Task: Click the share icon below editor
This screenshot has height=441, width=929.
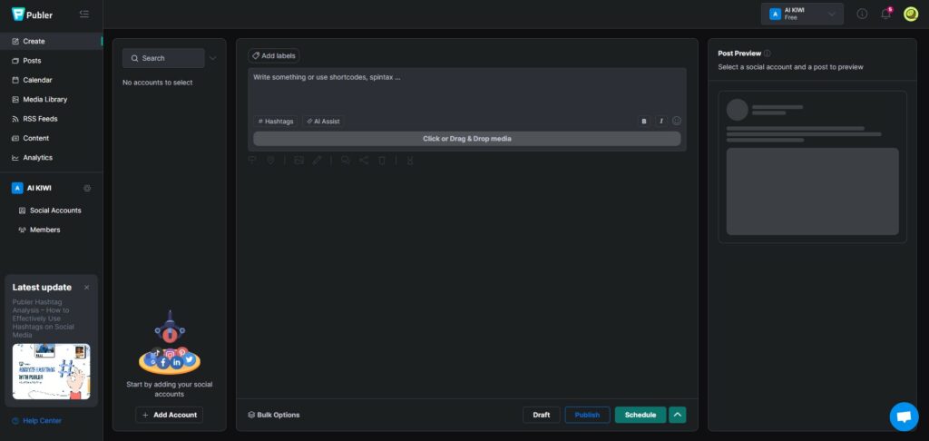Action: pos(364,160)
